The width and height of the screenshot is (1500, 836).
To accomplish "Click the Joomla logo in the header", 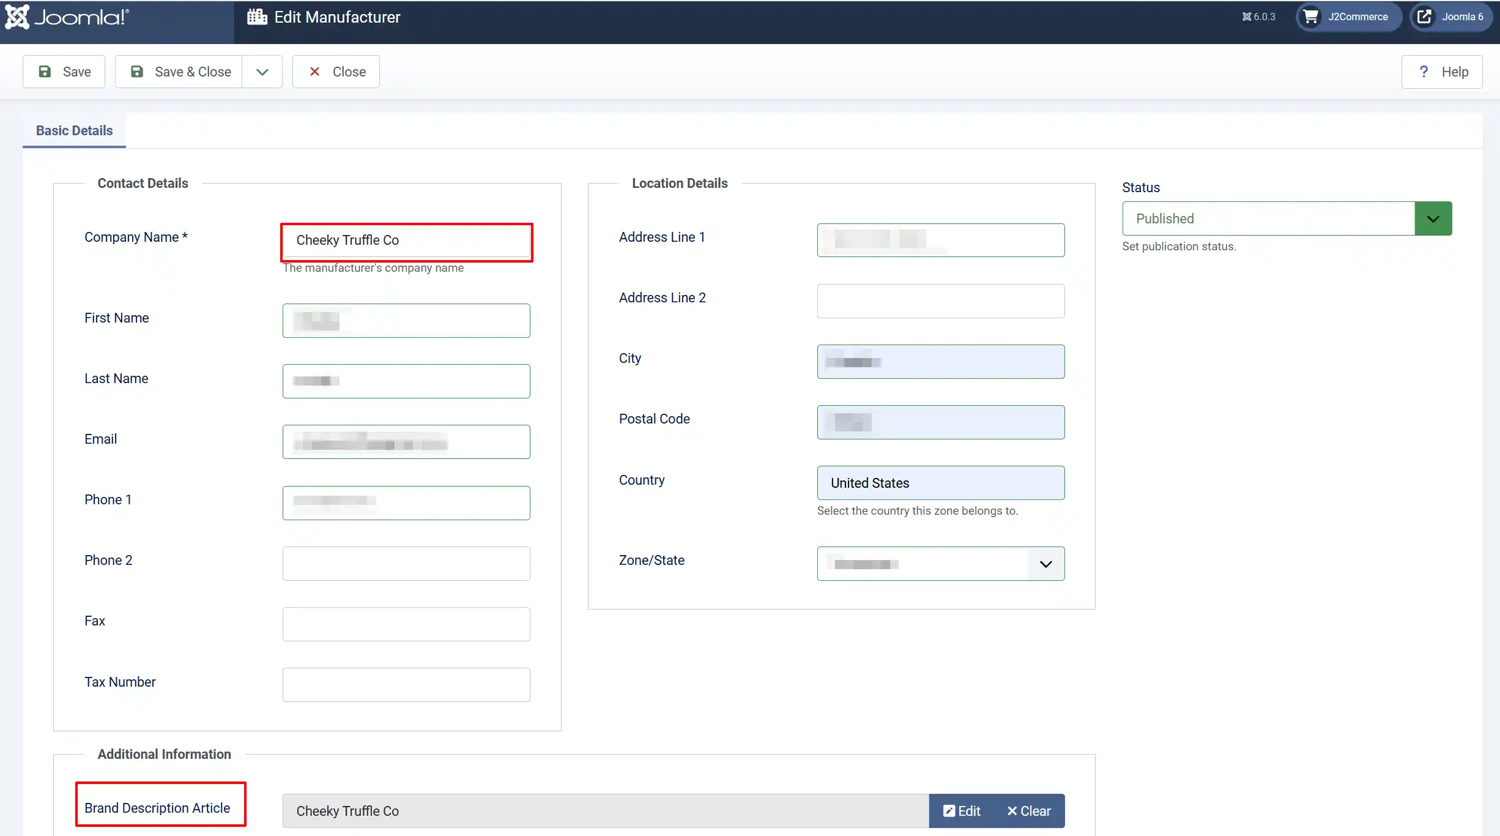I will point(67,17).
